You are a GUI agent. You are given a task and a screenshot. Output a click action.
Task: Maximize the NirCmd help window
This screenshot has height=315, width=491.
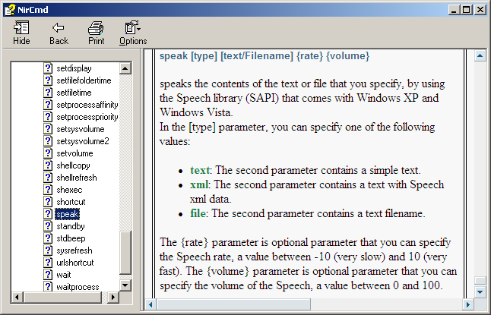467,9
